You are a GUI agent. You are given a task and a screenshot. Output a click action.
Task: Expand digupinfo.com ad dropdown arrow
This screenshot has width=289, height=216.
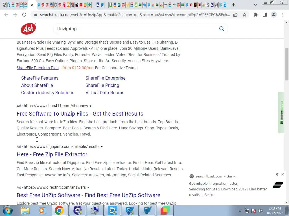[x=102, y=147]
